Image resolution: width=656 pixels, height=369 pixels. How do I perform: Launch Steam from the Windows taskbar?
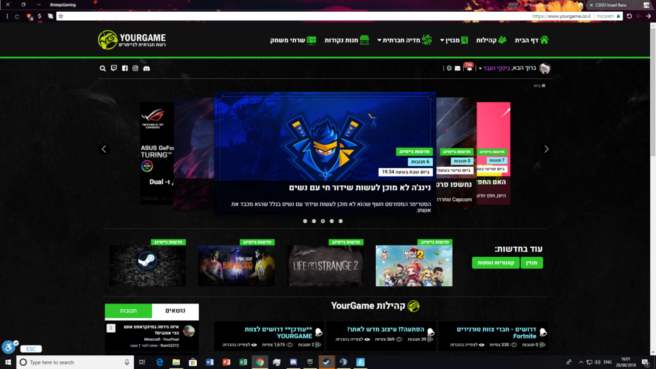(327, 362)
